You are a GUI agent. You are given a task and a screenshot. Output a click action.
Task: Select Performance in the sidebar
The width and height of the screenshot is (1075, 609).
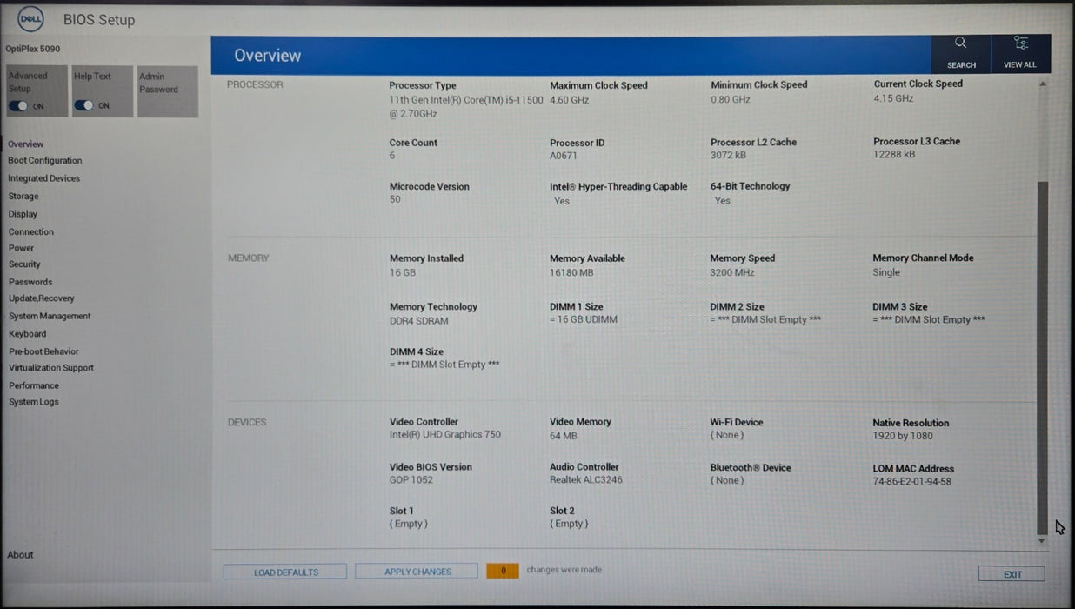pos(34,385)
